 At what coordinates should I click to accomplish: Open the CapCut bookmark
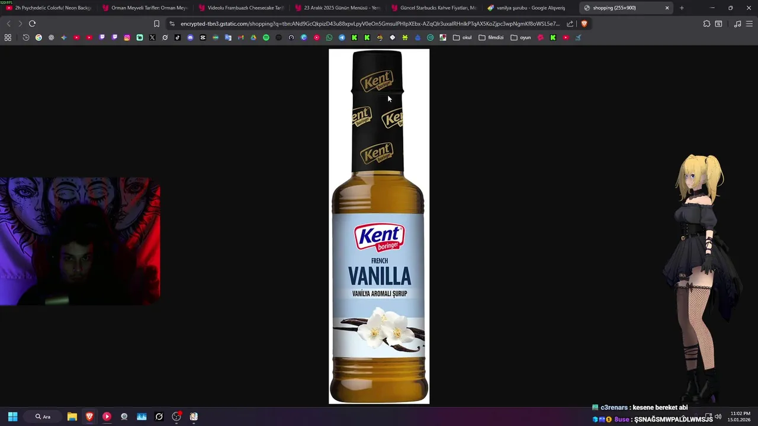click(x=203, y=37)
